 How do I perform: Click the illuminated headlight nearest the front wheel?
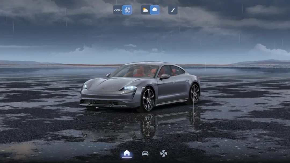pyautogui.click(x=130, y=88)
